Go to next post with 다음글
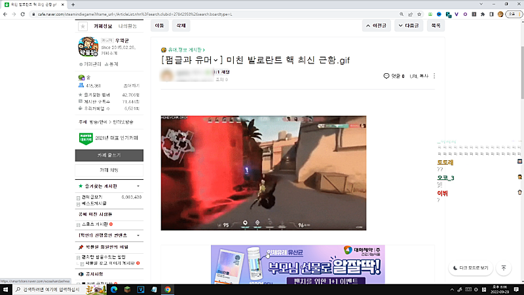 tap(409, 26)
